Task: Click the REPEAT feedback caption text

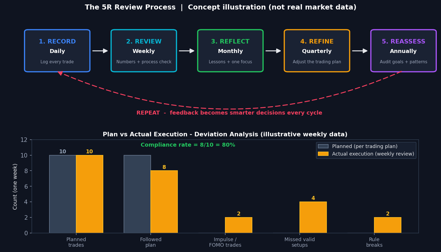Action: pos(229,113)
